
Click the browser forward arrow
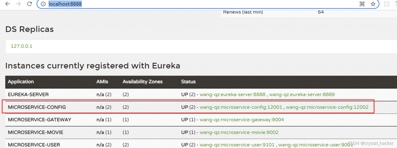tap(18, 4)
